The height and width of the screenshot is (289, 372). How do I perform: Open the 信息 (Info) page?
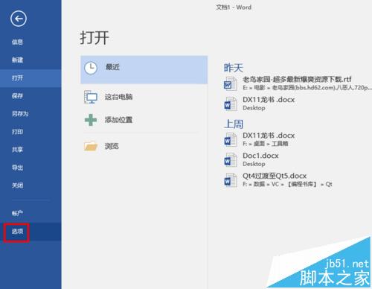click(x=17, y=42)
